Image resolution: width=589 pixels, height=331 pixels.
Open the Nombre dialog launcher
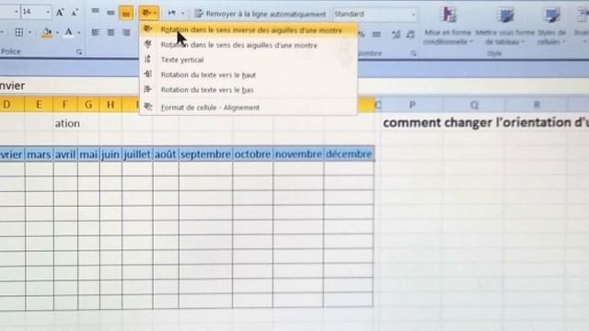[x=413, y=53]
